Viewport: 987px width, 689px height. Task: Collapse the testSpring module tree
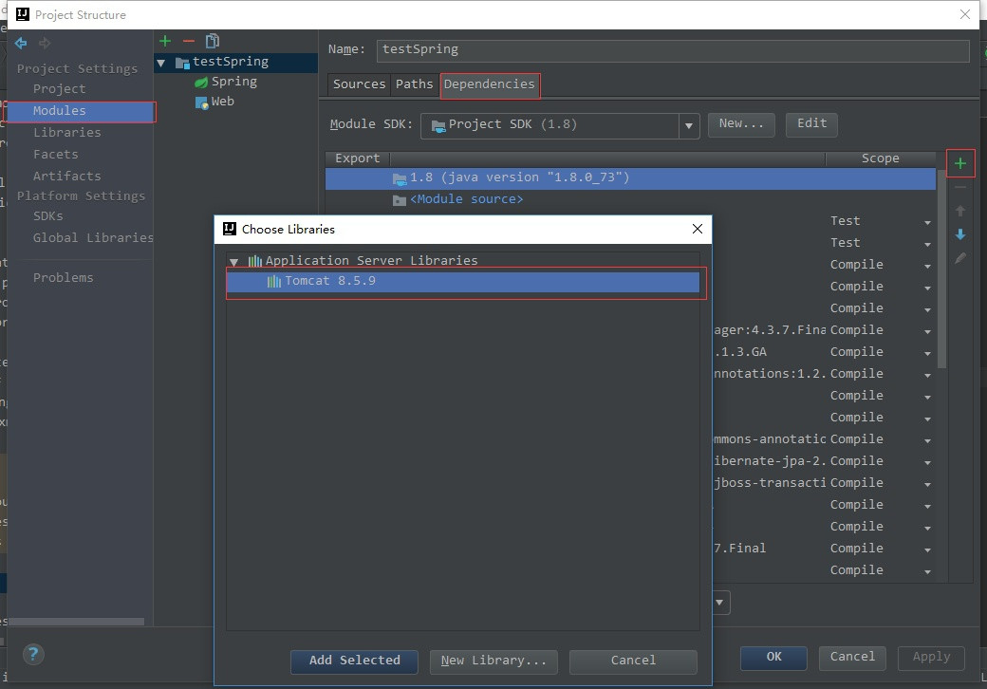(x=161, y=63)
